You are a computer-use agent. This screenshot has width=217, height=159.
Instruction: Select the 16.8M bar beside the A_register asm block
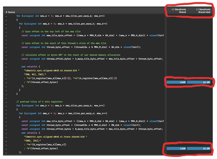(x=198, y=82)
